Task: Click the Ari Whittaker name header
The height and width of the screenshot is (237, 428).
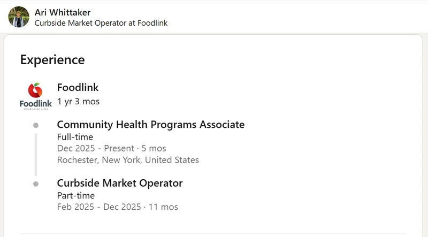Action: (63, 12)
